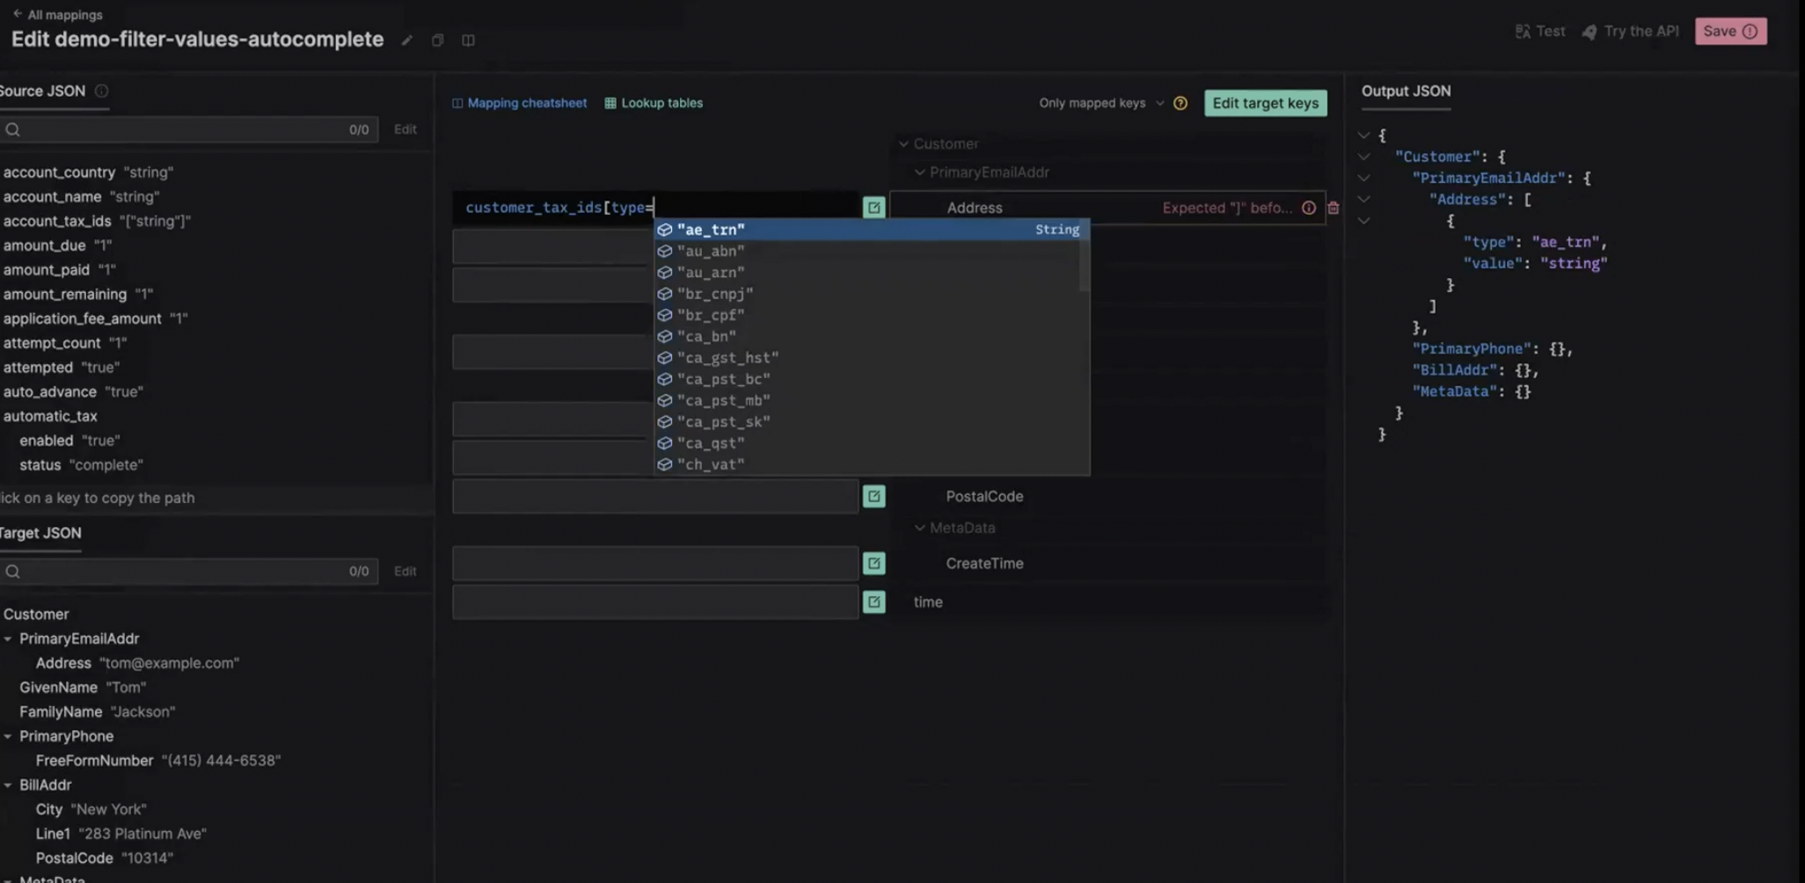
Task: Open the Only mapped keys dropdown
Action: point(1100,103)
